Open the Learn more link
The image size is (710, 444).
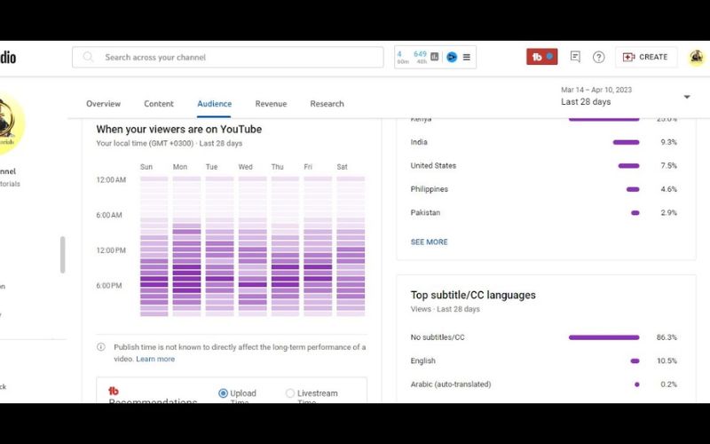pyautogui.click(x=155, y=359)
